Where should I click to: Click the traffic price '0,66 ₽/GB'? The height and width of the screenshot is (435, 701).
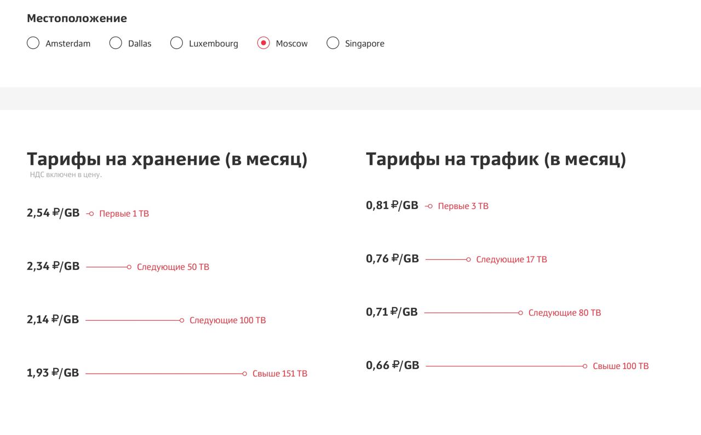click(393, 365)
